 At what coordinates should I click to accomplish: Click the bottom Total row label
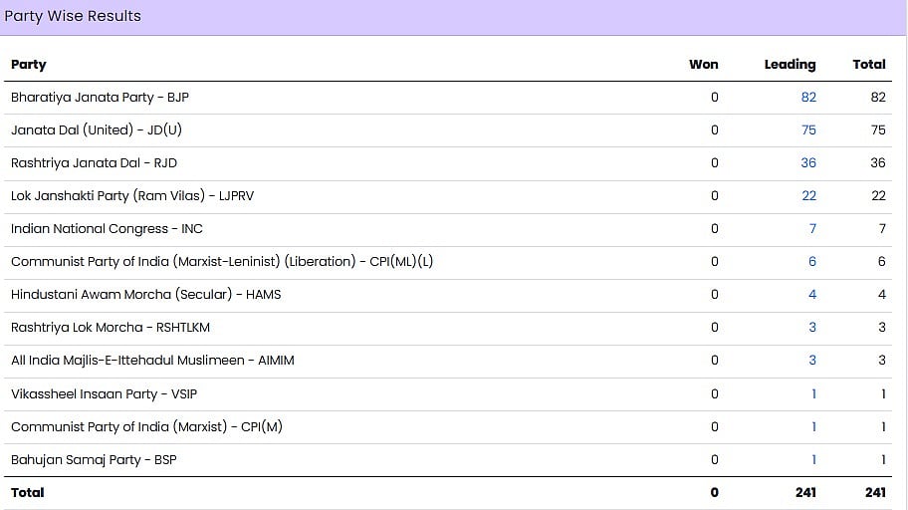coord(28,493)
